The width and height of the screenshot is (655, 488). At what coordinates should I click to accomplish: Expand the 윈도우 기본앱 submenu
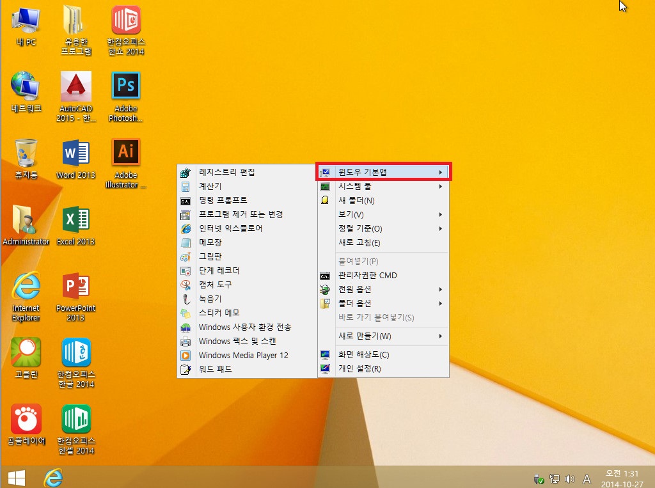384,172
